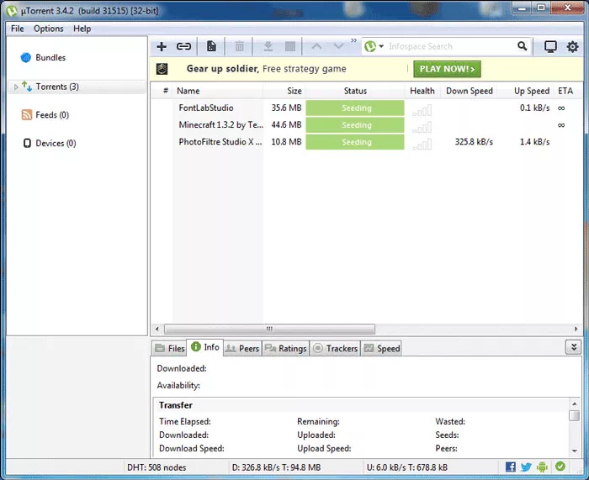Switch to the Trackers tab
The width and height of the screenshot is (589, 480).
click(x=335, y=348)
